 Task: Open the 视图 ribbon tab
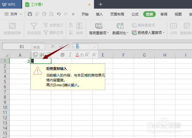178,14
